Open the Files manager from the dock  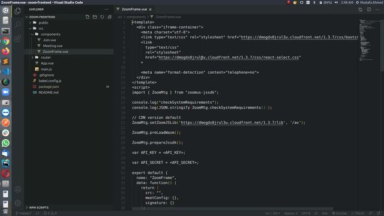tap(5, 20)
